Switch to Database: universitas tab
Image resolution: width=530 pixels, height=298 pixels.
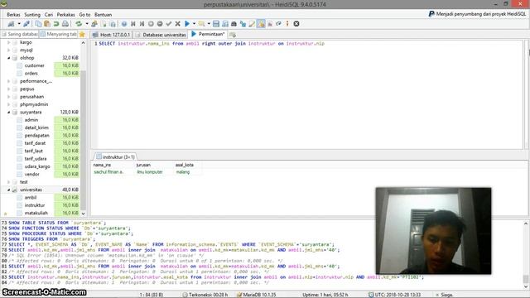[x=161, y=35]
